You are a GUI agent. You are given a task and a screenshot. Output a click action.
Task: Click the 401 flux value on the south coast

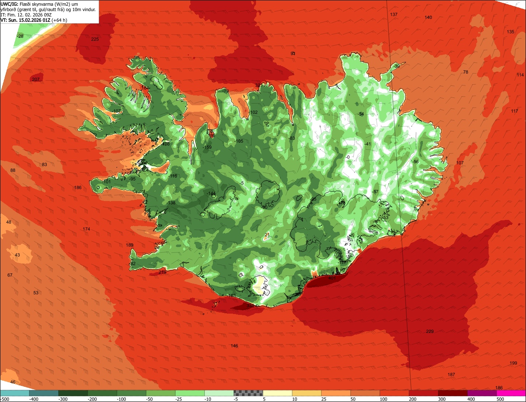pos(332,278)
